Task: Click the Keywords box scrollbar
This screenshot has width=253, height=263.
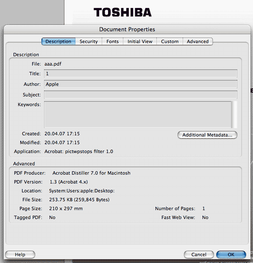Action: [234, 115]
